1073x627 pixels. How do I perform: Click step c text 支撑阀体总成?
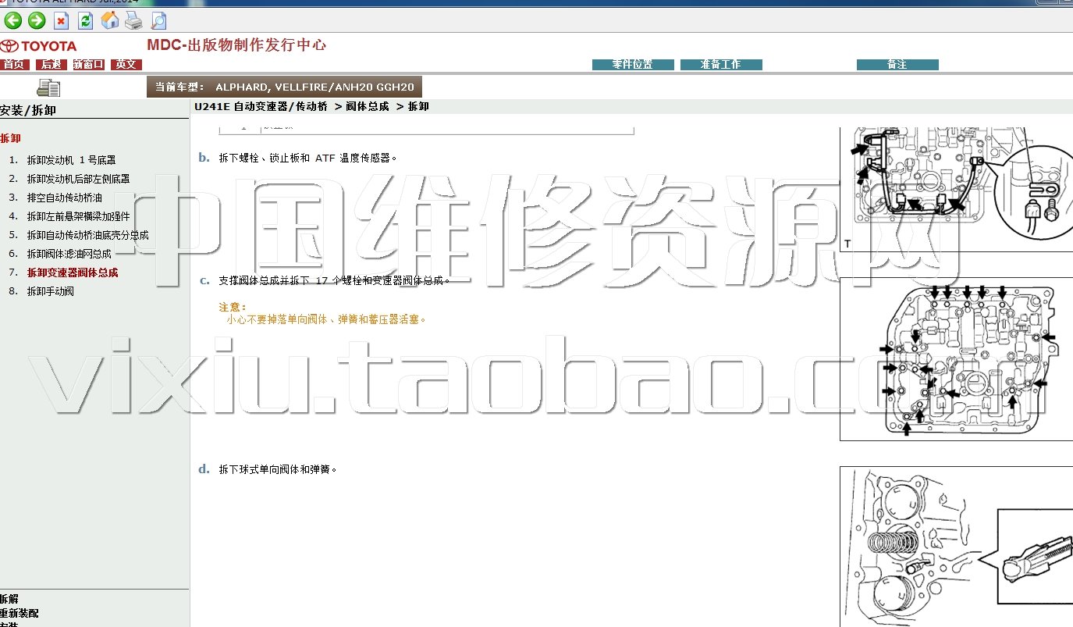click(x=335, y=280)
